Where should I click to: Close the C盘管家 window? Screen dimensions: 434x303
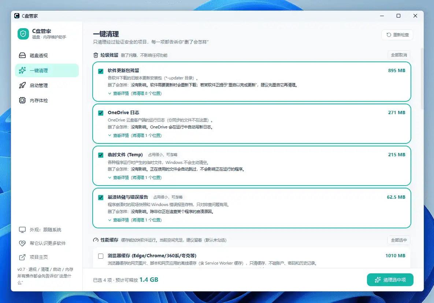(x=415, y=16)
